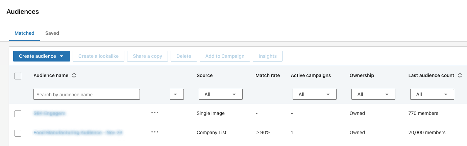The height and width of the screenshot is (146, 467).
Task: Select the Food Manufacturing Audience checkbox
Action: (18, 133)
